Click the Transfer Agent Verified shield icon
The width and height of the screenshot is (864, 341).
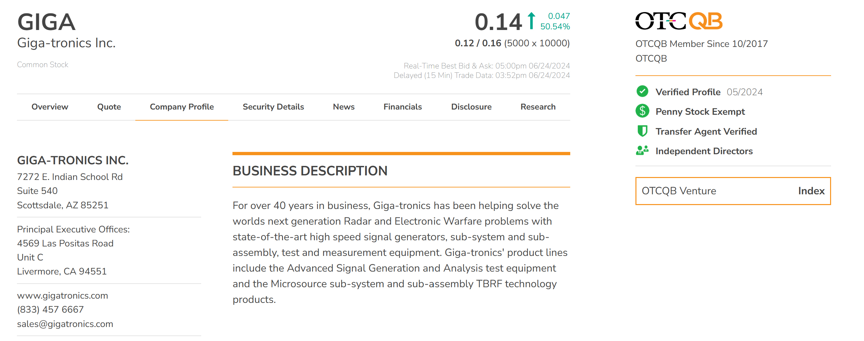click(642, 131)
